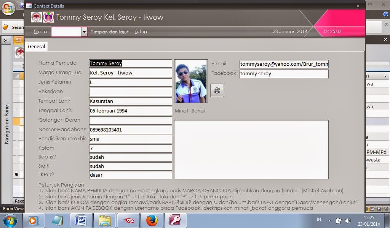Click the print icon beside the contact photo
The image size is (390, 228).
pyautogui.click(x=217, y=90)
